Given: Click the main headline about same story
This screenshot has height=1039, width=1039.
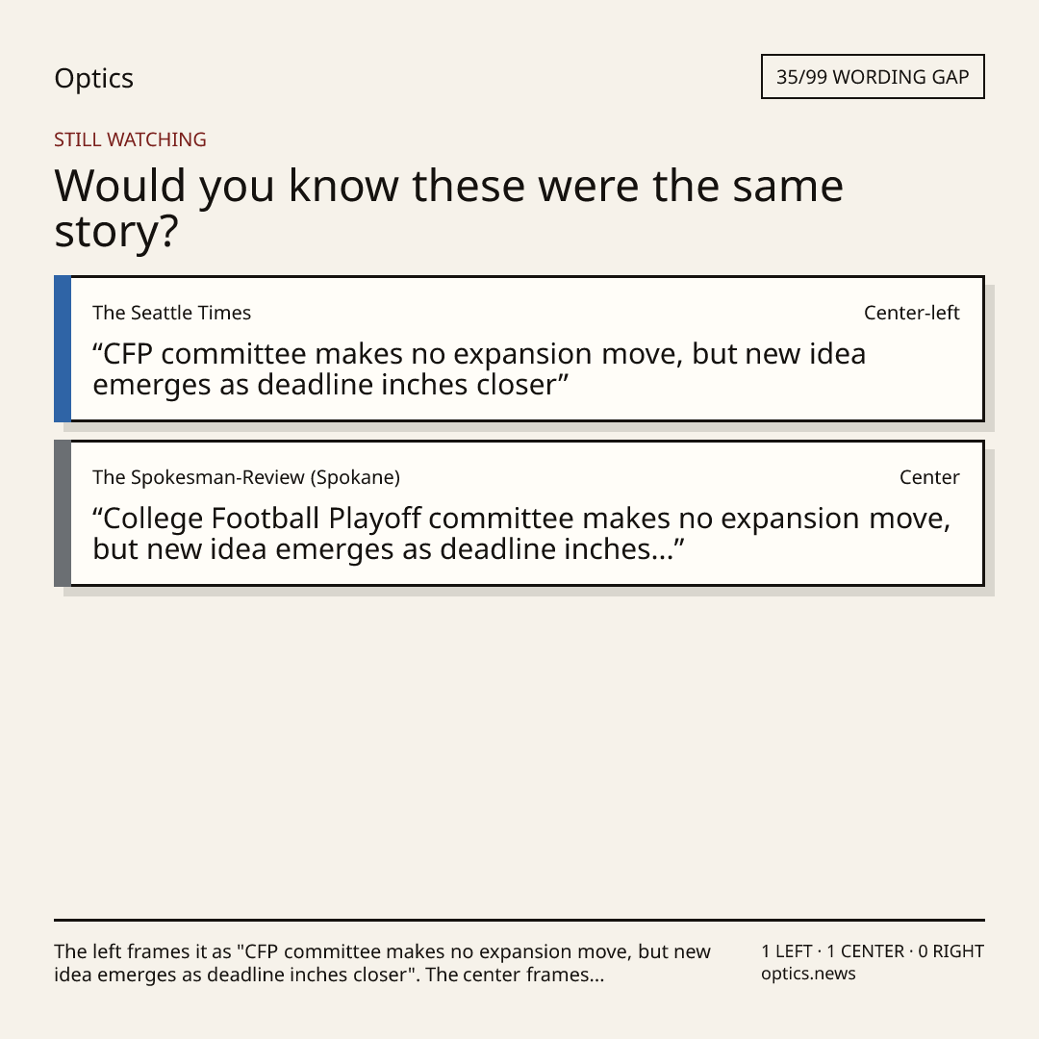Looking at the screenshot, I should tap(448, 208).
